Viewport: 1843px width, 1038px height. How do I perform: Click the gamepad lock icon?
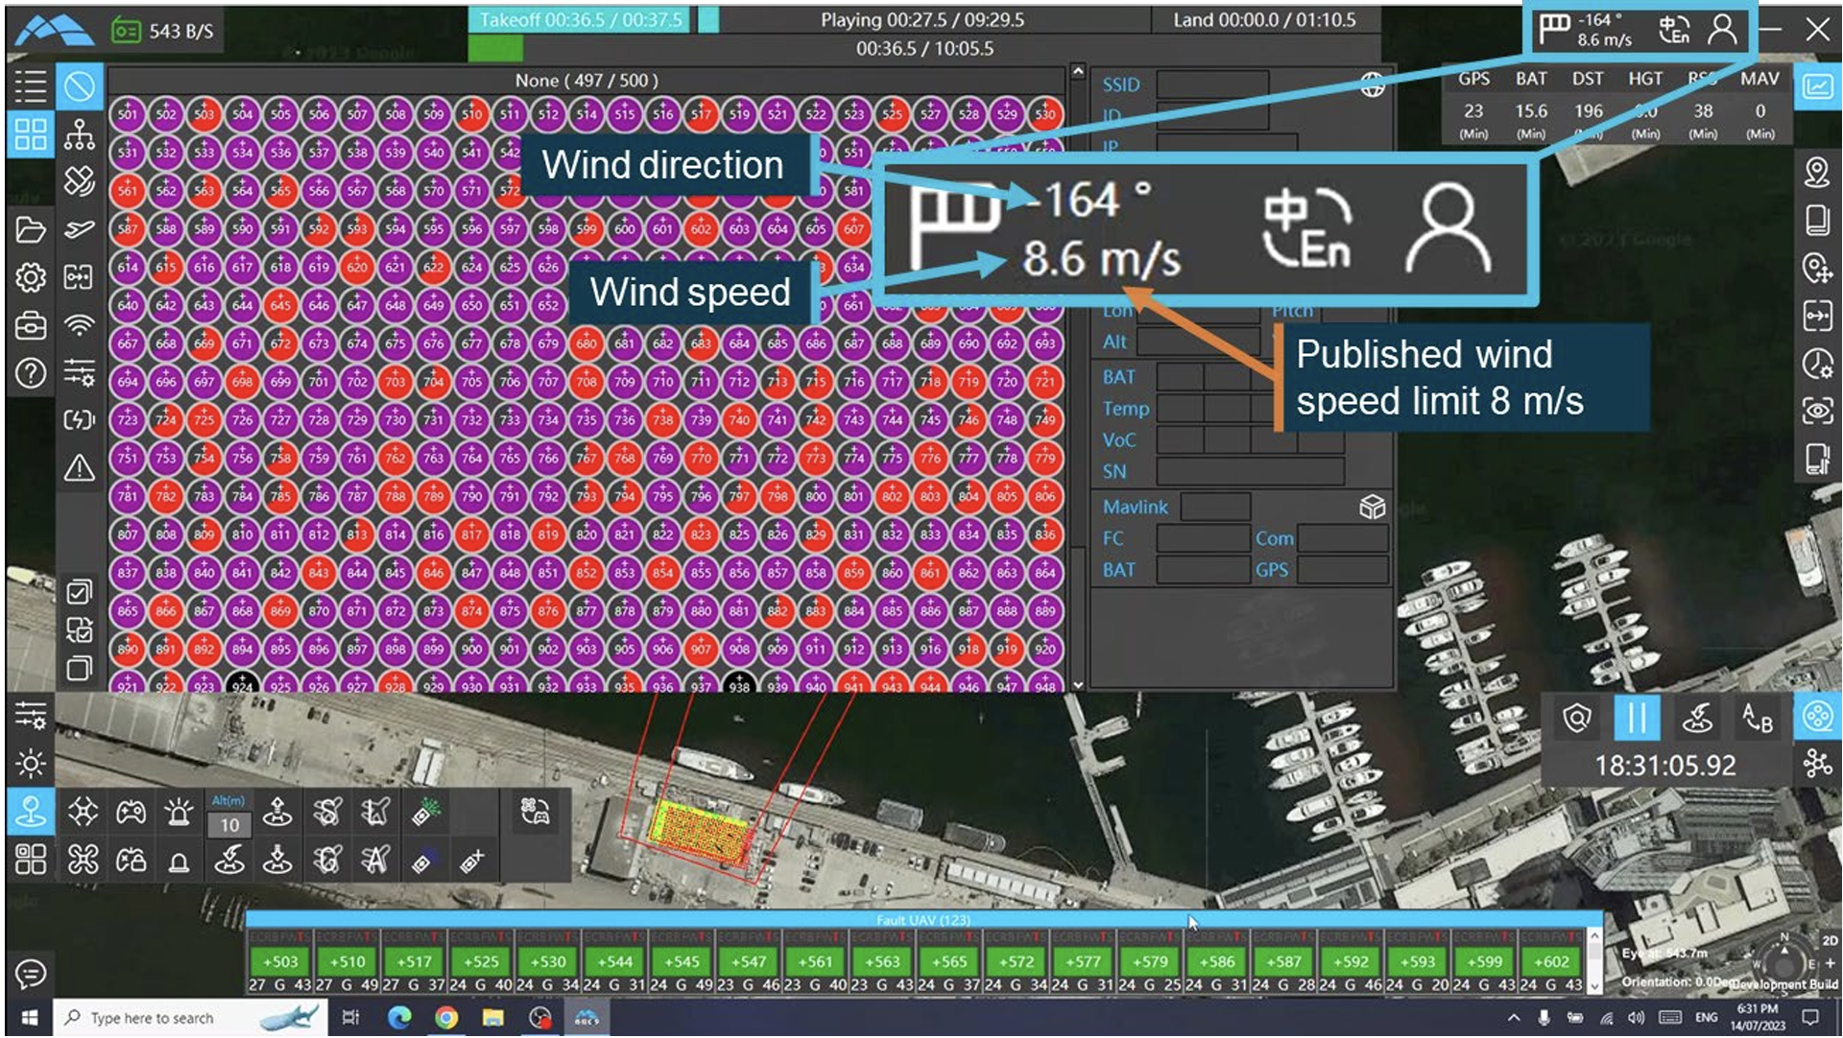pyautogui.click(x=132, y=860)
